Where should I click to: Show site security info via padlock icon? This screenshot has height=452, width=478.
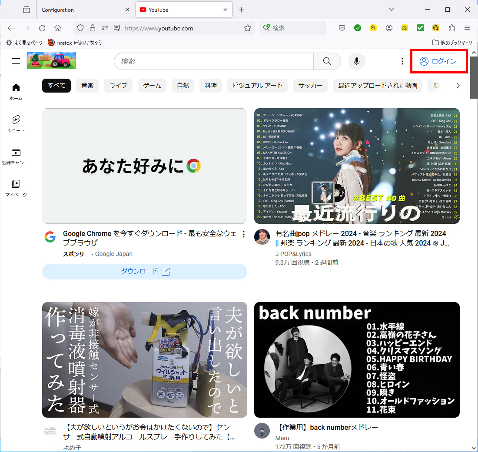[93, 28]
